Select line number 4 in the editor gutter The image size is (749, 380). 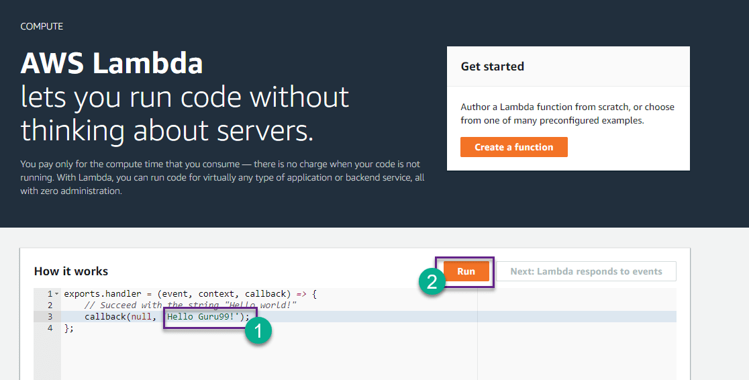point(50,328)
